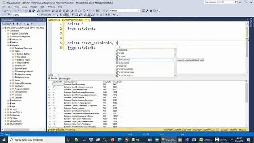The width and height of the screenshot is (254, 143).
Task: Select dbo.pracownicy table in Object Explorer
Action: 24,74
